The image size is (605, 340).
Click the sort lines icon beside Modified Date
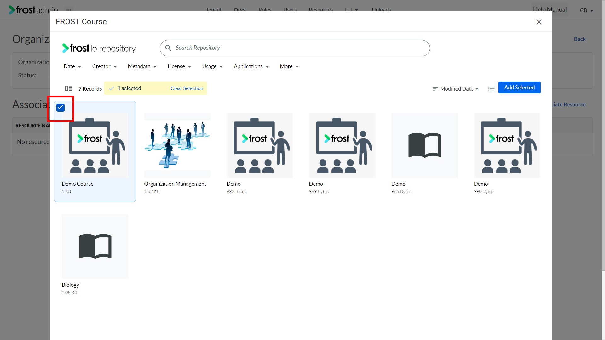point(435,89)
